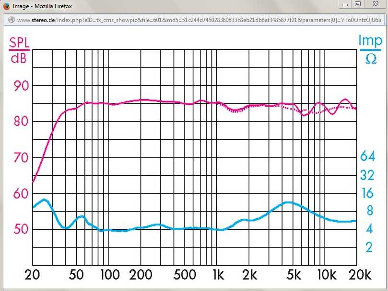The image size is (388, 291).
Task: Click the '500' frequency axis label
Action: 185,275
